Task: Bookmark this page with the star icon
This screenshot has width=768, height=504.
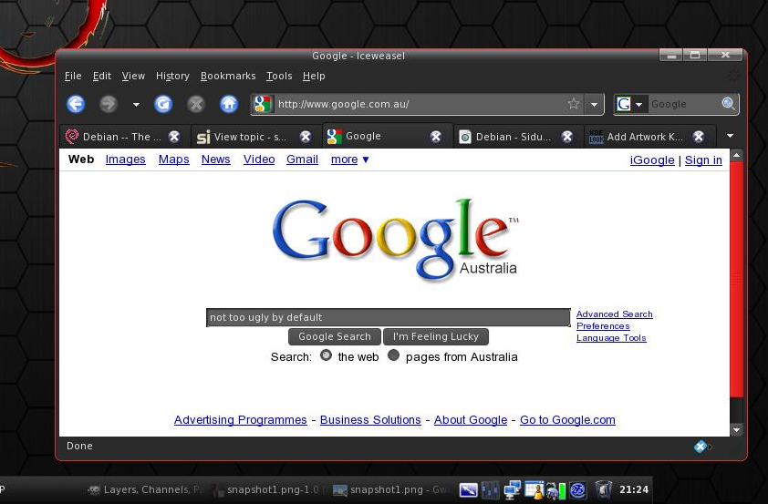Action: coord(574,104)
